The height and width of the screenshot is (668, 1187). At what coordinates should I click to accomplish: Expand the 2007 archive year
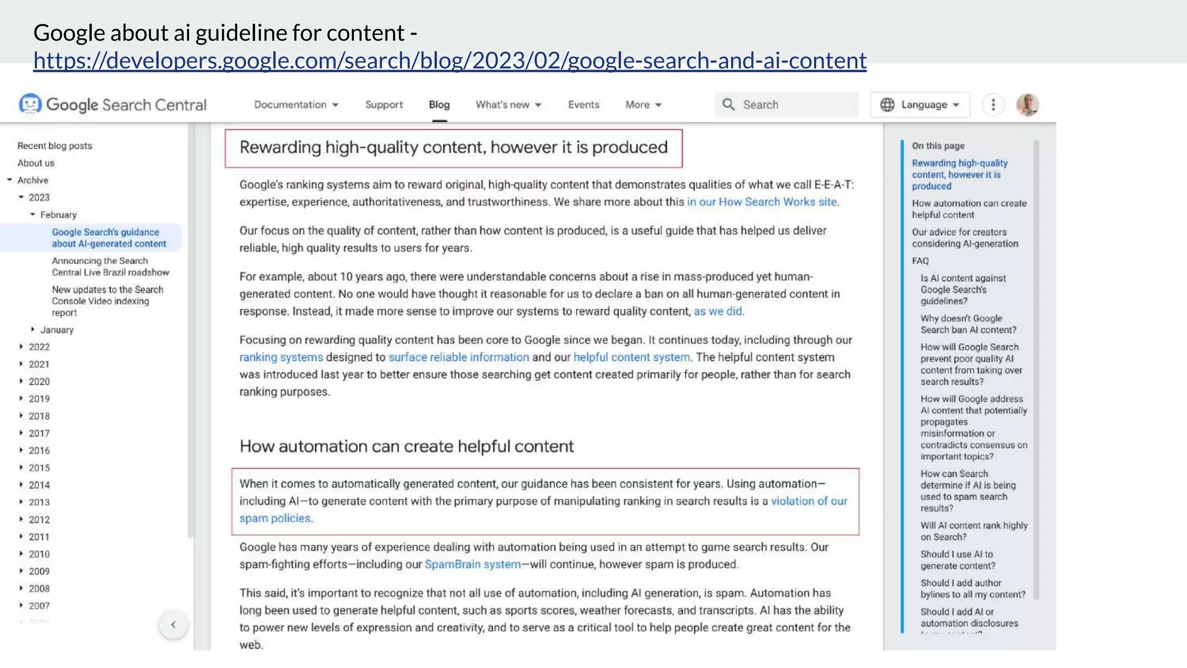click(x=21, y=605)
